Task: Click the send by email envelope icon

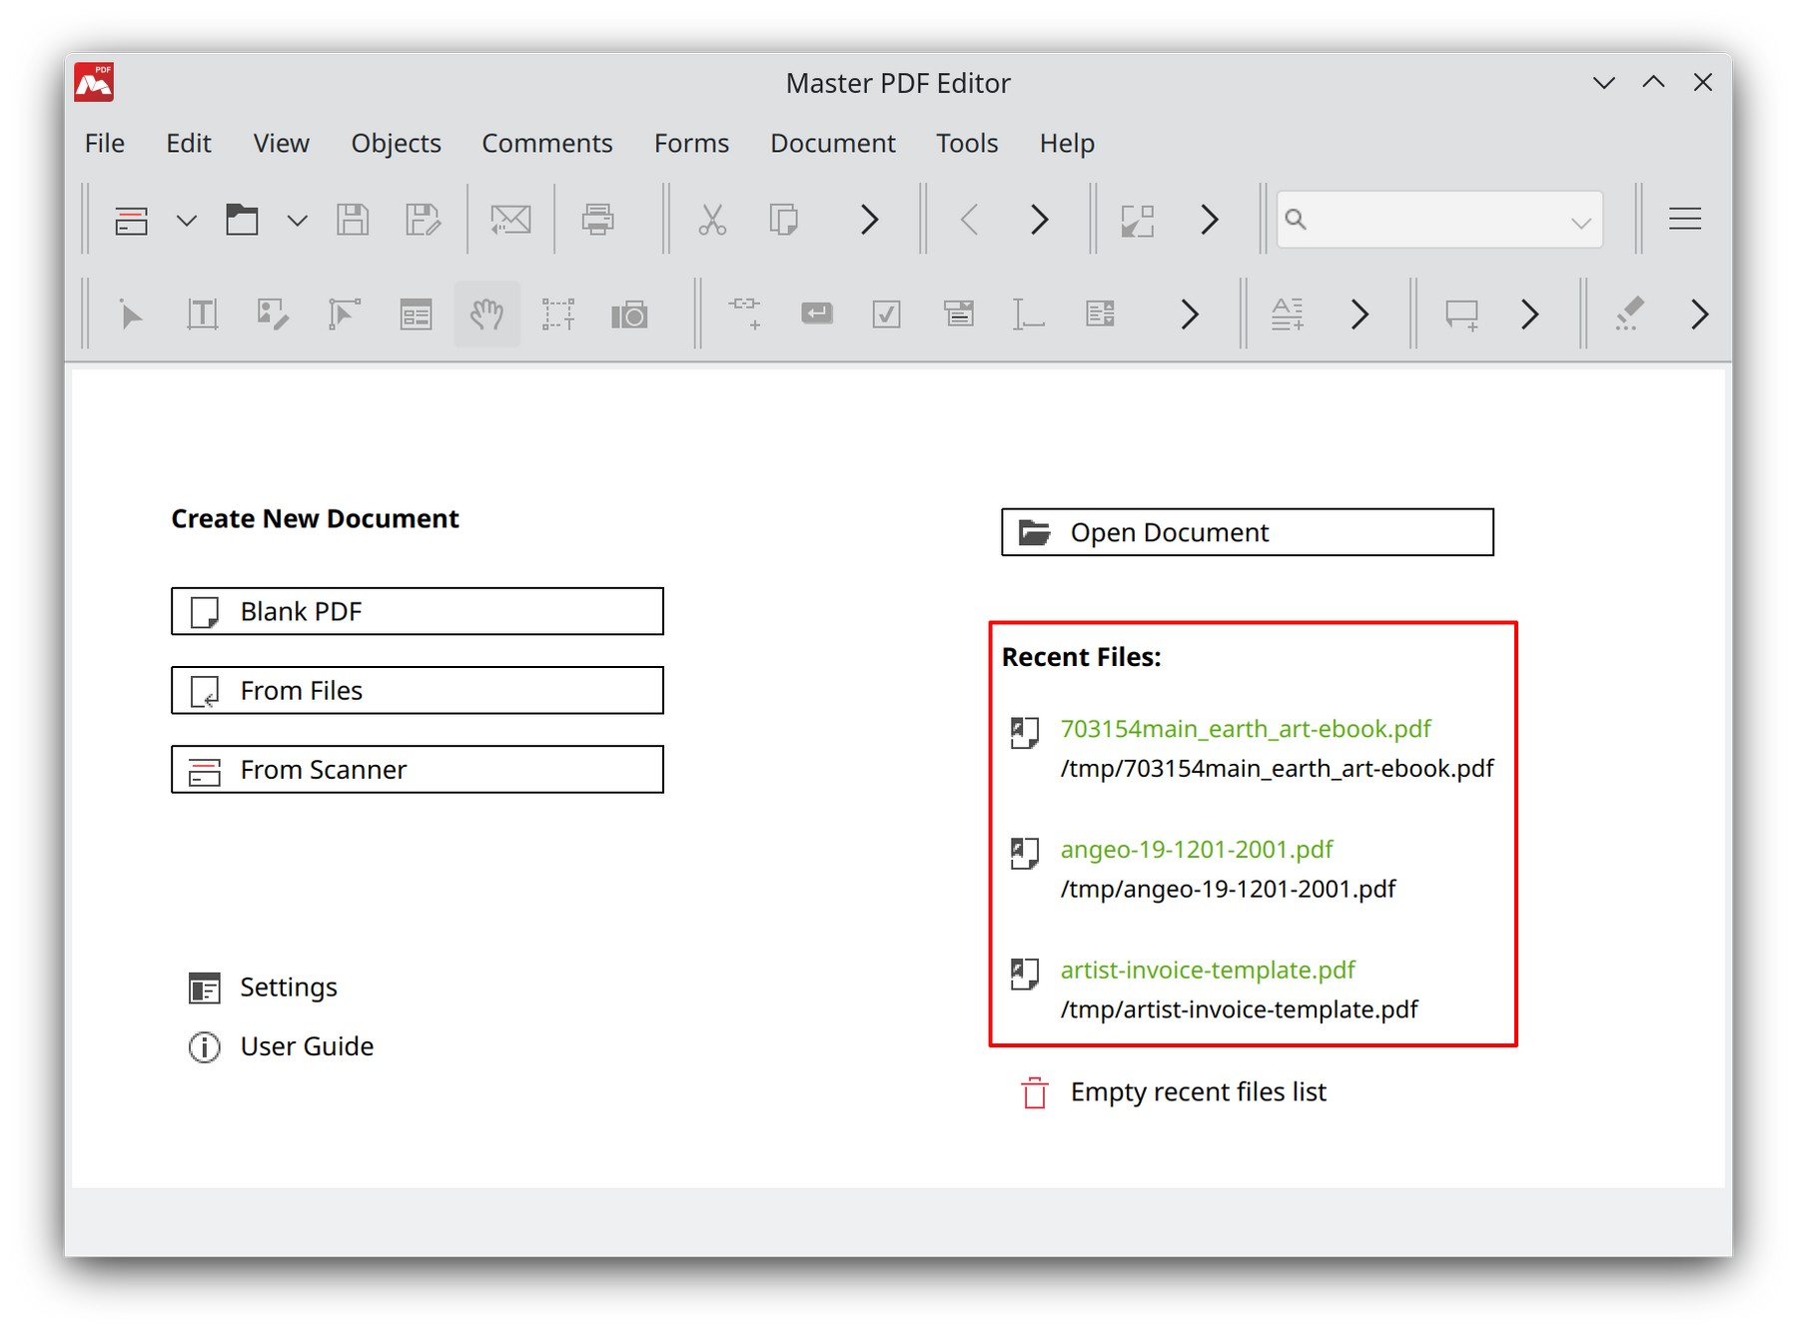Action: pyautogui.click(x=510, y=220)
